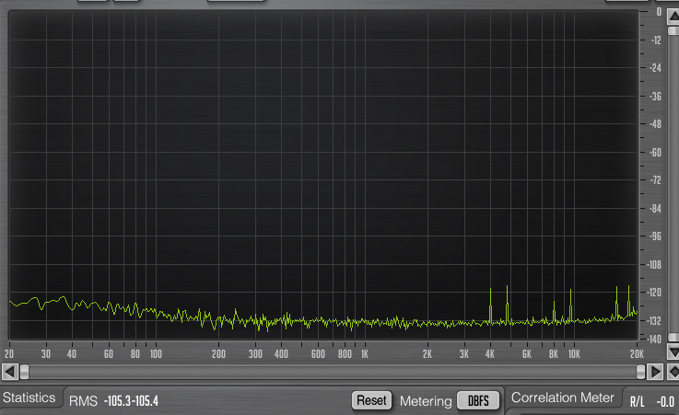Click the R/L correlation value -0.0
Screen dimensions: 679x415
[x=665, y=401]
